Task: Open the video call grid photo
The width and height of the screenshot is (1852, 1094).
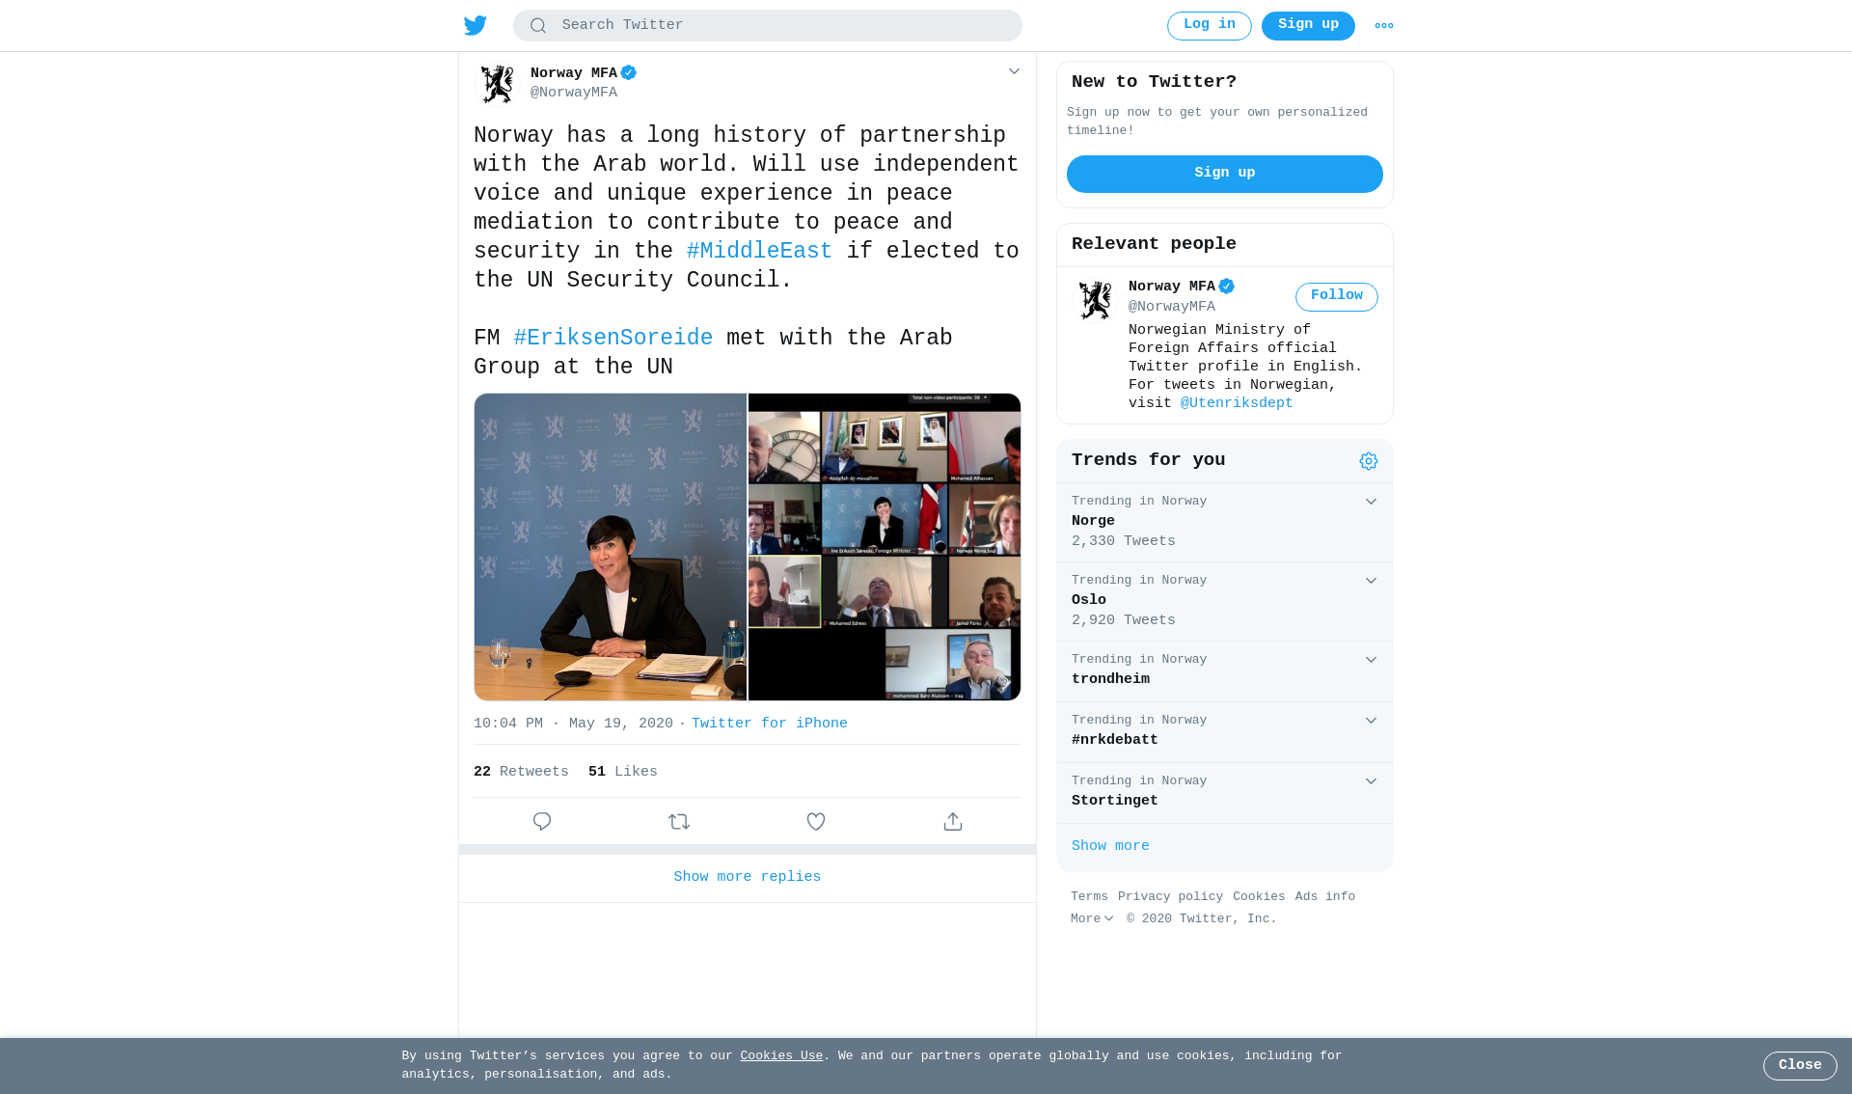Action: 885,547
